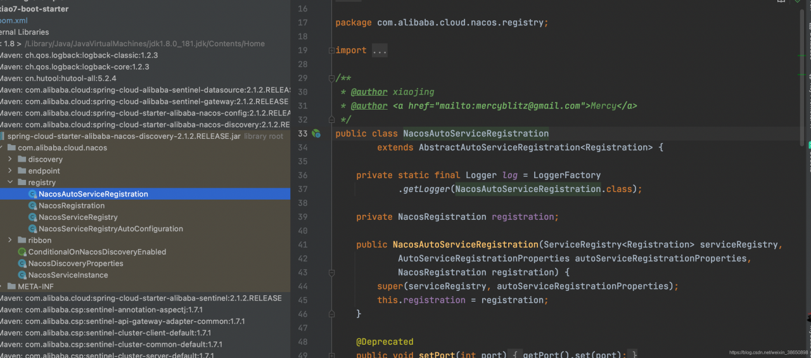Viewport: 811px width, 358px height.
Task: Click the NacosRegistration class icon
Action: (33, 205)
